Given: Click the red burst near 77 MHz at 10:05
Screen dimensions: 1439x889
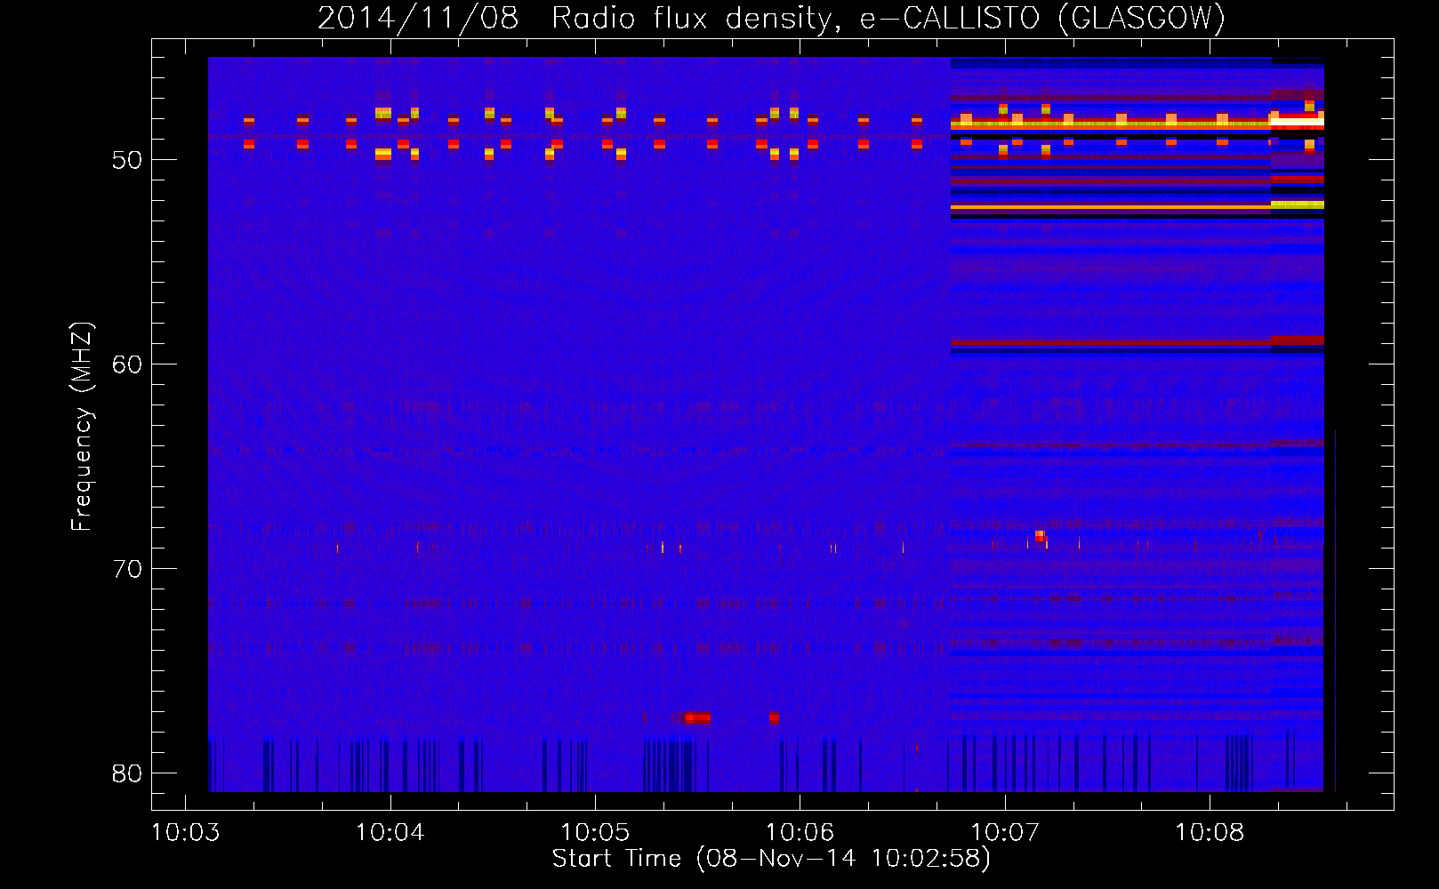Looking at the screenshot, I should click(696, 717).
